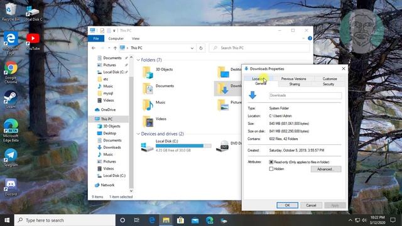The image size is (402, 226).
Task: Select etc folder in quick access
Action: 106,79
